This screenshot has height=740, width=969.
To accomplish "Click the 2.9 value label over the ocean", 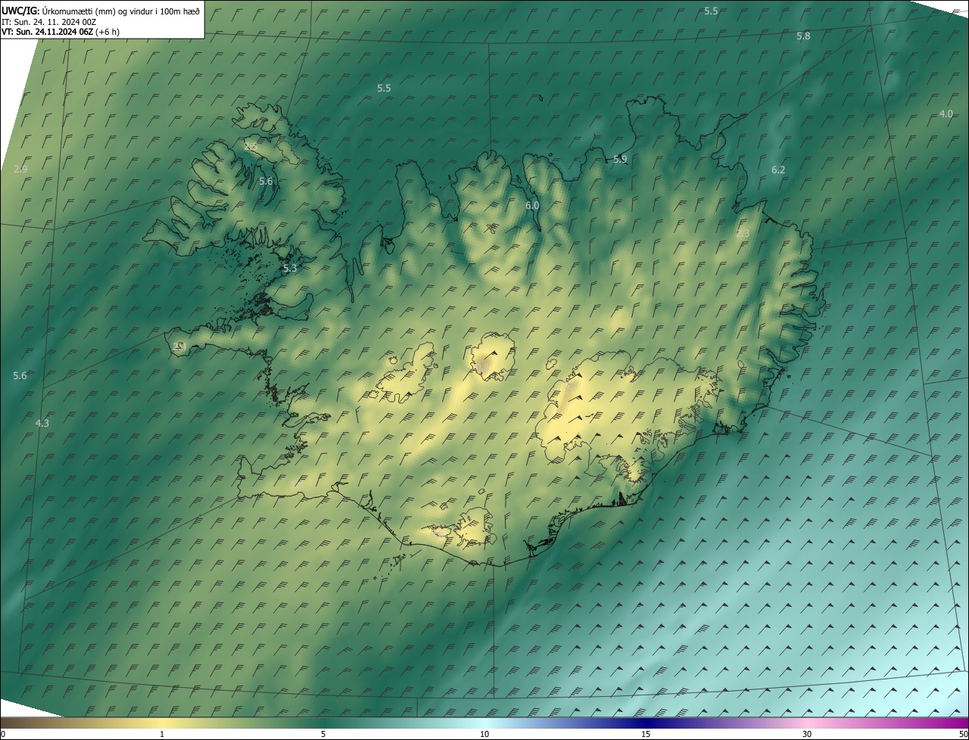I will (20, 169).
